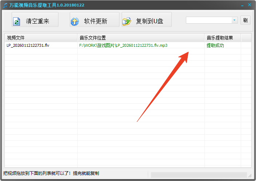Click the empty column header after 音乐提取结果
Viewport: 256px width, 181px height.
pyautogui.click(x=246, y=38)
